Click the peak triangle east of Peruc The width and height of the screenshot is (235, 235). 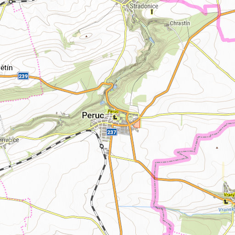pyautogui.click(x=217, y=148)
